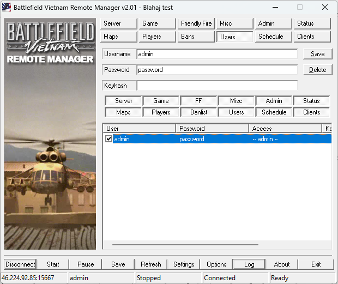Open the Log window

click(x=249, y=264)
